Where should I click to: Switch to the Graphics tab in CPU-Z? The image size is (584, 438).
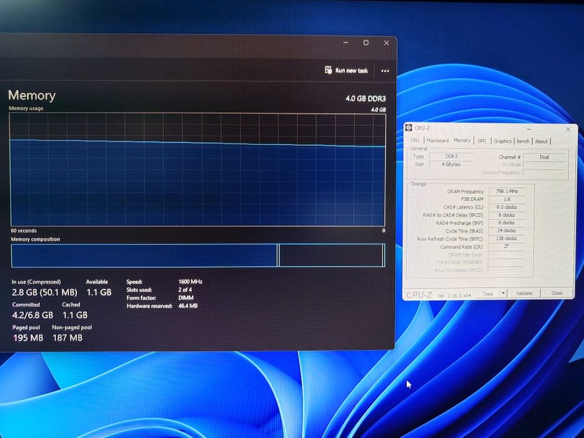503,141
